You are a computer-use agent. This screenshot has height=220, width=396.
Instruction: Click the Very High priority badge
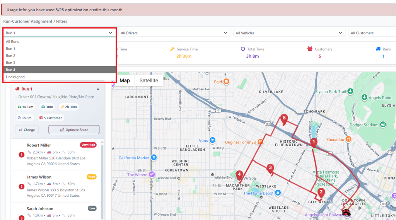[88, 145]
